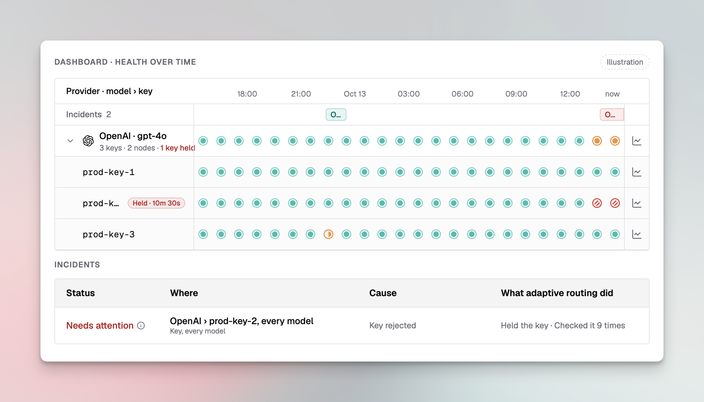Click the Incidents 2 row label
Image resolution: width=704 pixels, height=402 pixels.
pos(89,115)
